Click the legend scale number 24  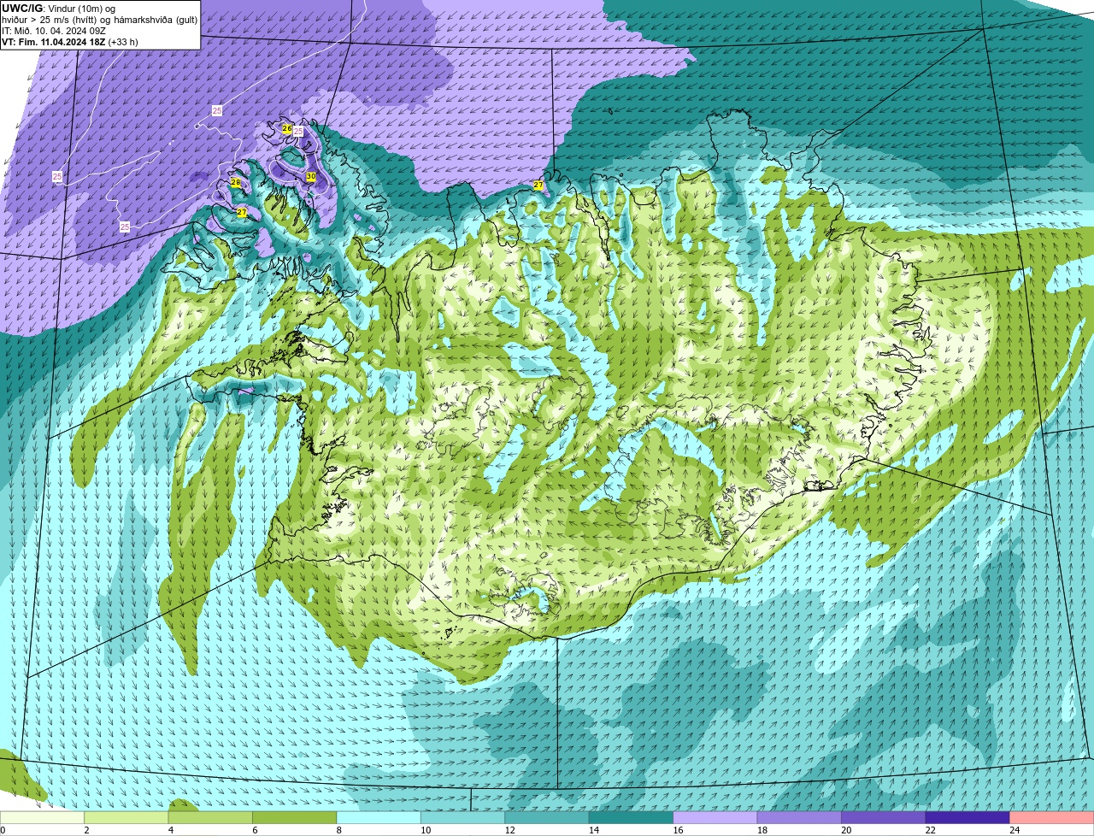coord(1015,830)
